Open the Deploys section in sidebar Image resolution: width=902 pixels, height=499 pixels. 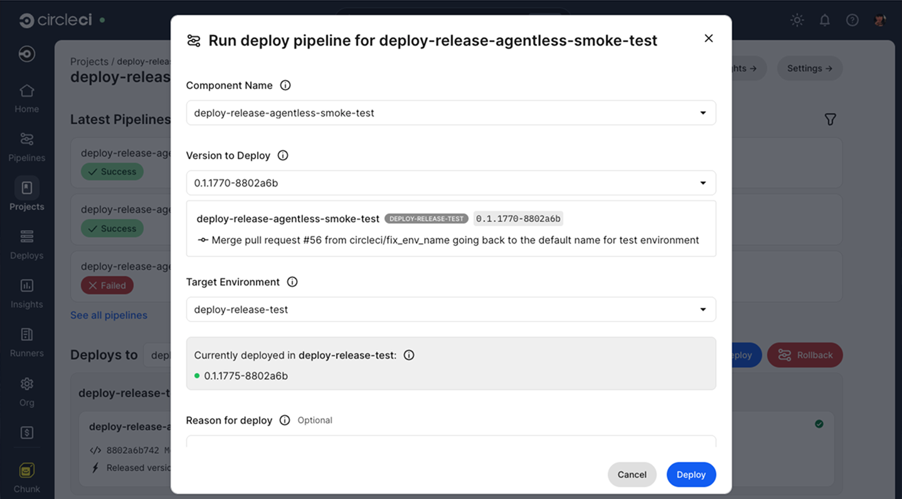point(26,244)
